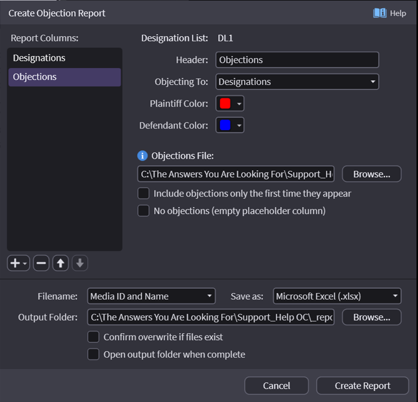418x402 pixels.
Task: Click the move column down arrow icon
Action: 80,264
